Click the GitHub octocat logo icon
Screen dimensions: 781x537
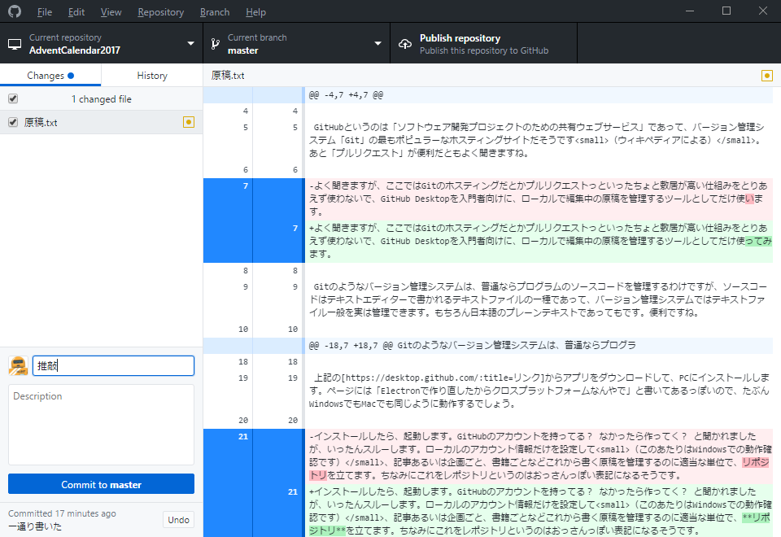coord(15,11)
